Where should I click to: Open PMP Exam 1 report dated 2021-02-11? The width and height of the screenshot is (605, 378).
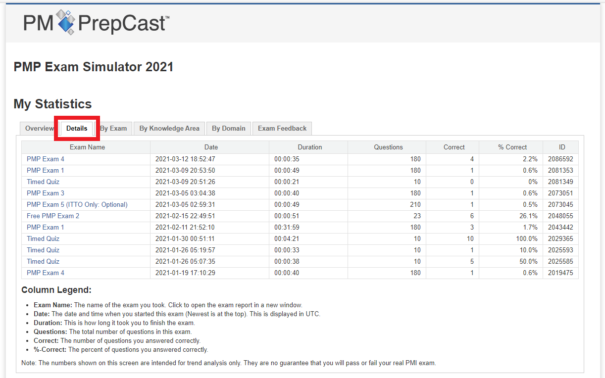point(46,228)
